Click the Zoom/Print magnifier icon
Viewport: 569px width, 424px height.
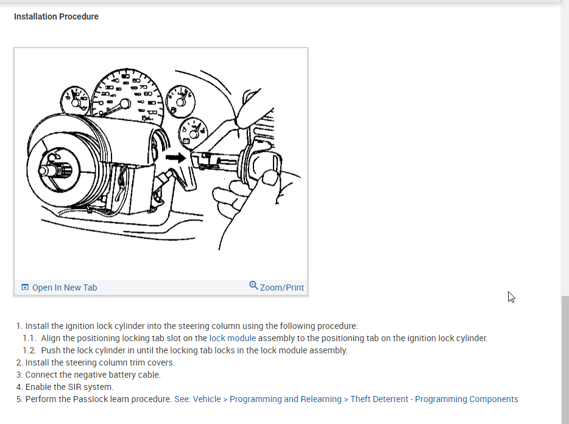(253, 286)
